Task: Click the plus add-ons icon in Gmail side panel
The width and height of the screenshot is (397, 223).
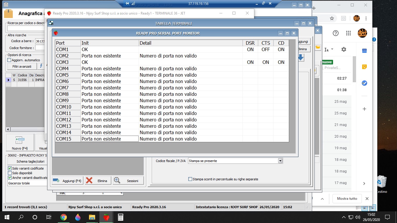Action: click(x=364, y=109)
